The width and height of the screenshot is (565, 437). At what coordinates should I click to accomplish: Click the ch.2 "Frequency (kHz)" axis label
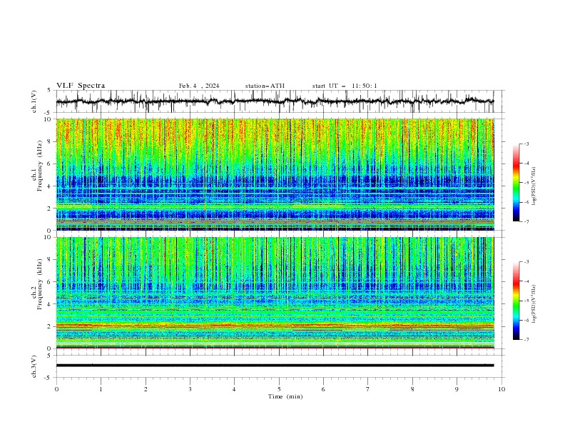(40, 284)
